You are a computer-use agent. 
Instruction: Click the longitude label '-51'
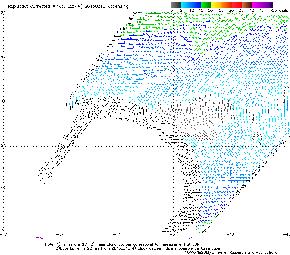pos(174,234)
